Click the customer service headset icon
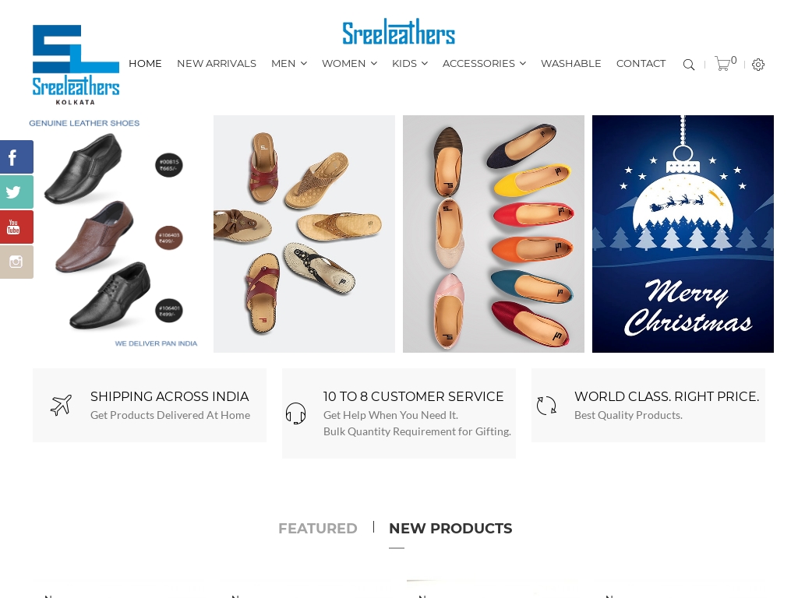Screen dimensions: 798x598 [295, 413]
